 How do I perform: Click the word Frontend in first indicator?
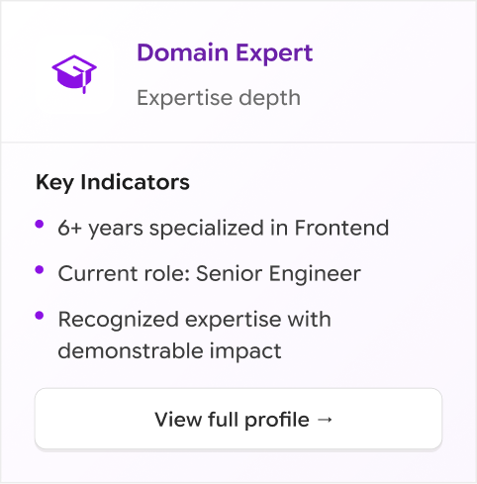click(x=341, y=228)
